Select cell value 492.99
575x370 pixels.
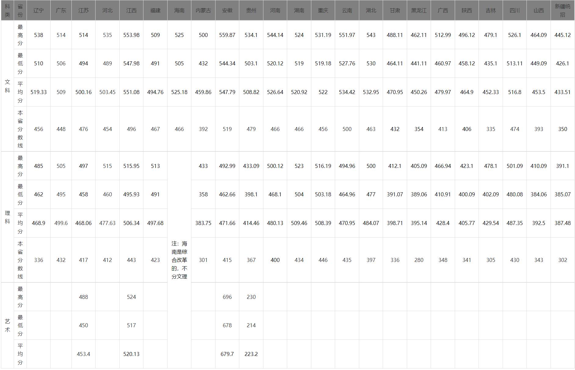227,166
